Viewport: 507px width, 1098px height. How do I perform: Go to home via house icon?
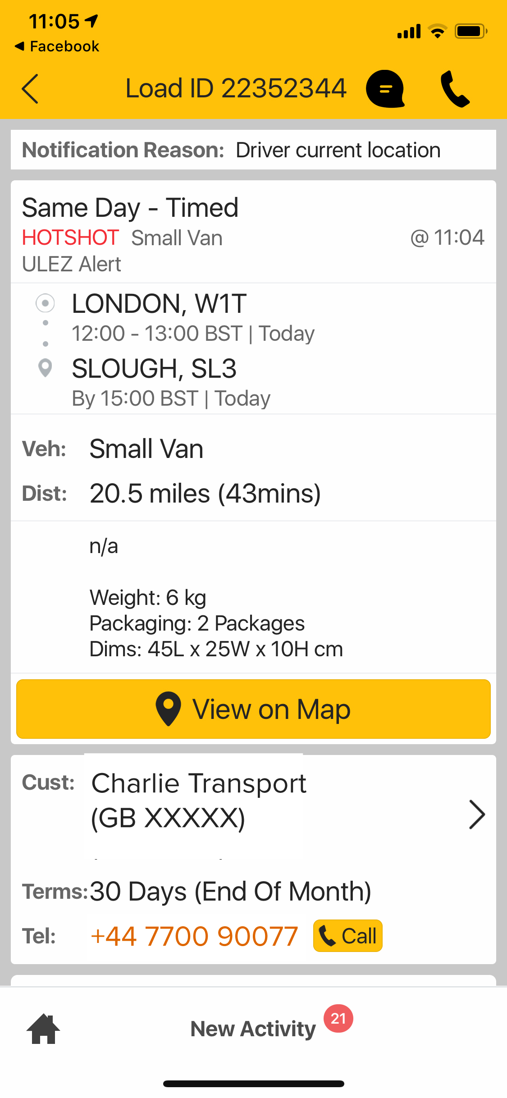(x=43, y=1029)
